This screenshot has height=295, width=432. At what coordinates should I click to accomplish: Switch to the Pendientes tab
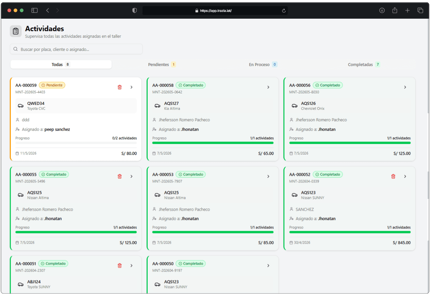pos(162,64)
